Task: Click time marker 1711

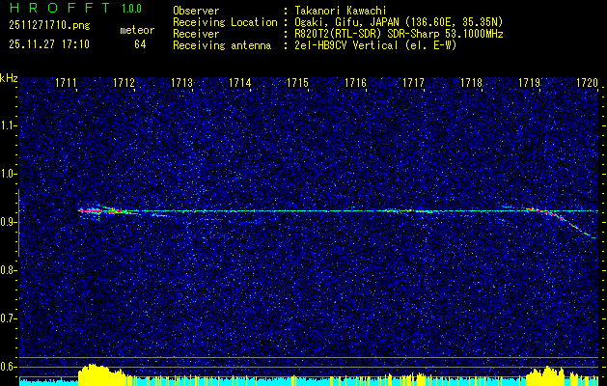Action: (66, 83)
